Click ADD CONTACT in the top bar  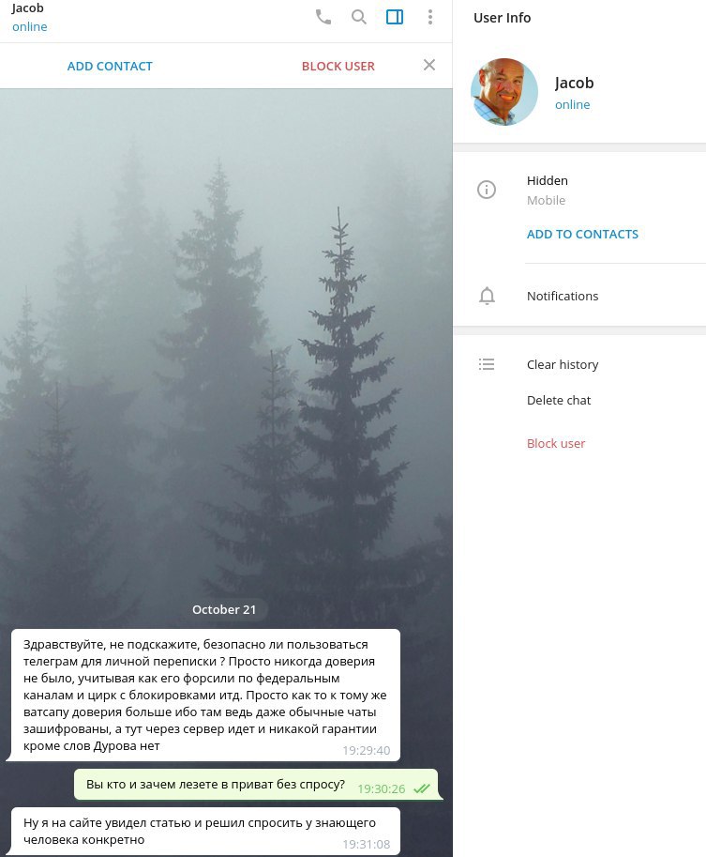click(x=110, y=66)
